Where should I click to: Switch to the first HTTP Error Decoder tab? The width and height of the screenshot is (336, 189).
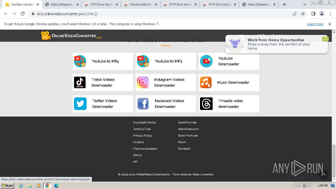(x=101, y=4)
